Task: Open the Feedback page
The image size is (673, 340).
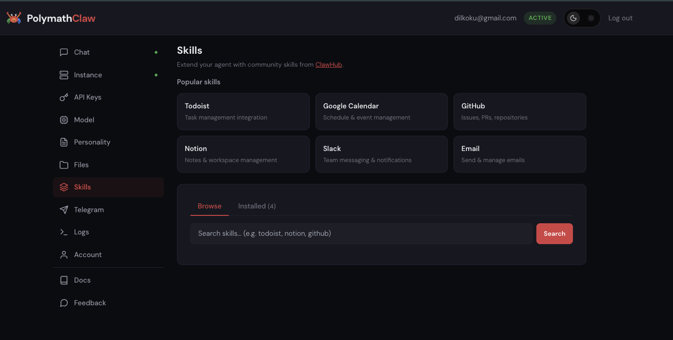Action: pyautogui.click(x=108, y=303)
